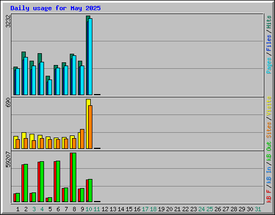Click day 12 on the x-axis

tap(105, 209)
